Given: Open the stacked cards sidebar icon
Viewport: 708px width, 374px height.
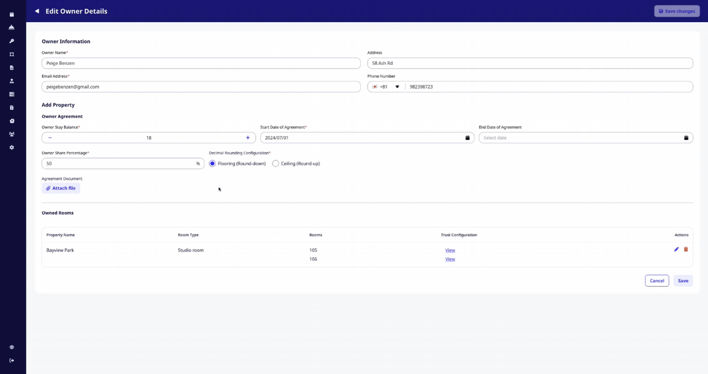Looking at the screenshot, I should (x=12, y=94).
